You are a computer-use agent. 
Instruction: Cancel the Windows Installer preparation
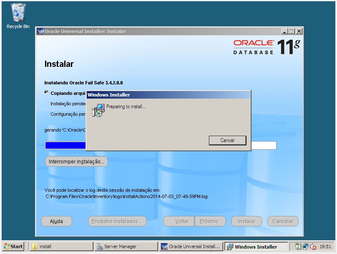(227, 140)
